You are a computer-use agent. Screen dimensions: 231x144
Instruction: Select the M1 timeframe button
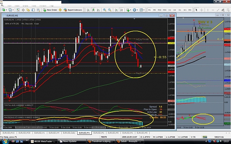(x=149, y=10)
